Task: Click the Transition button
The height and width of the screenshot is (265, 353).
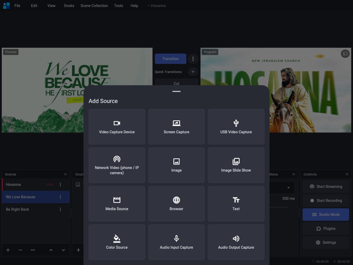Action: click(x=171, y=59)
